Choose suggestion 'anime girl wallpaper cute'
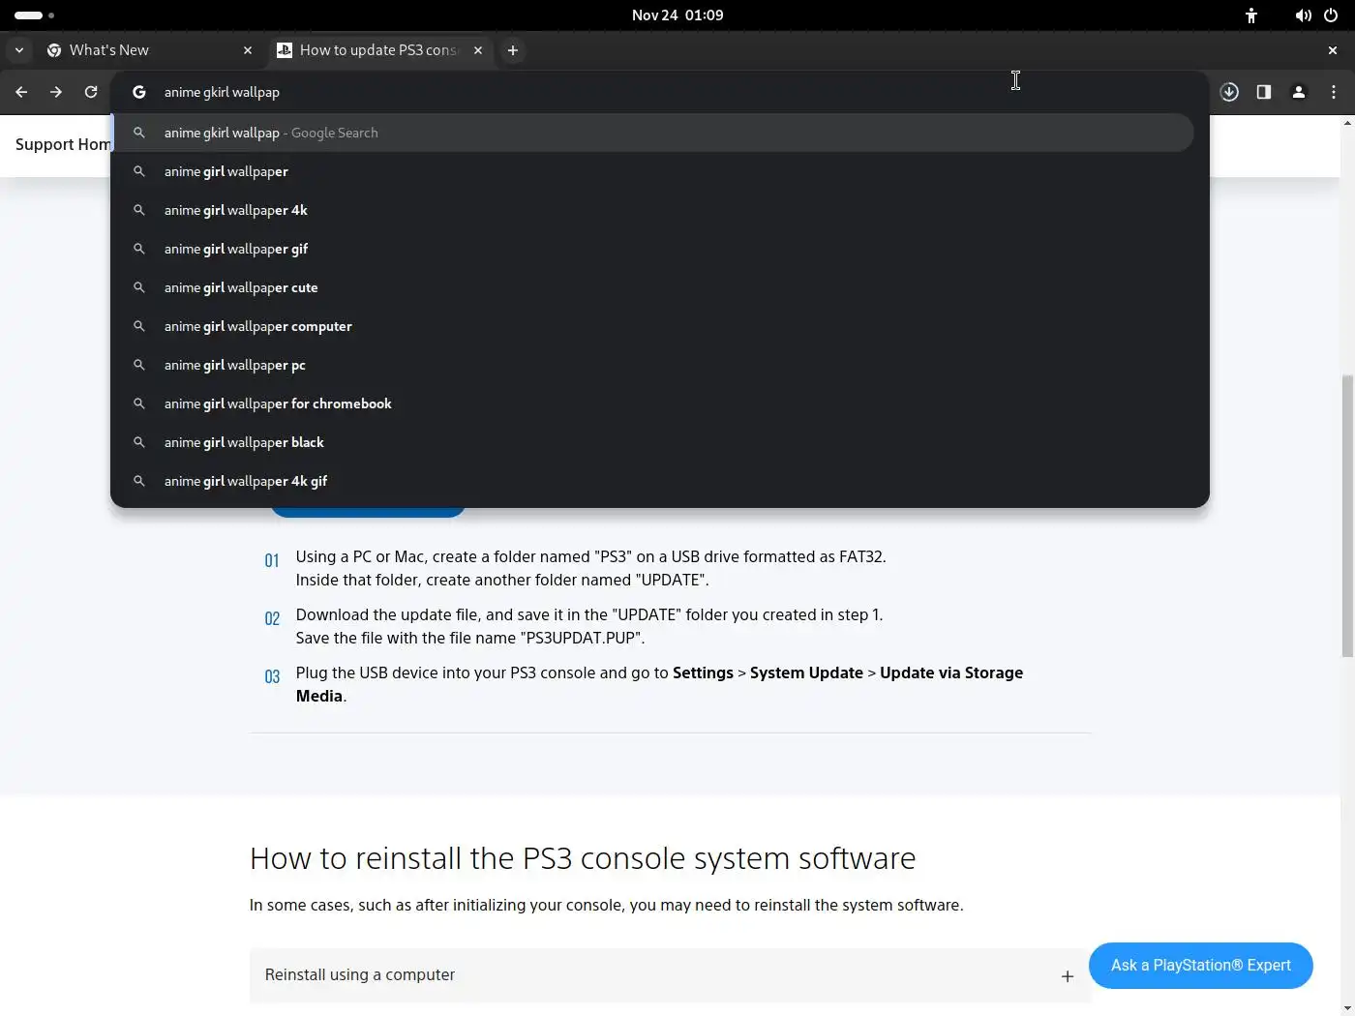The height and width of the screenshot is (1016, 1355). point(653,287)
